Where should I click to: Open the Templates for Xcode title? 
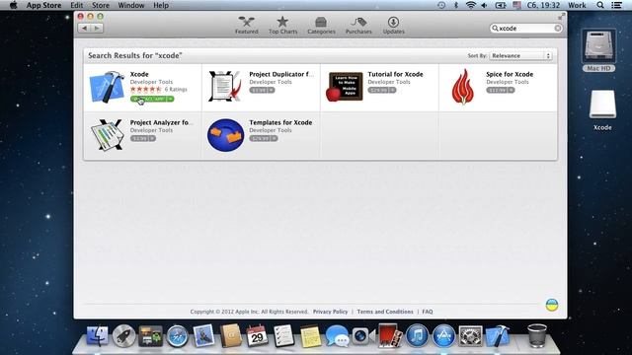(280, 122)
